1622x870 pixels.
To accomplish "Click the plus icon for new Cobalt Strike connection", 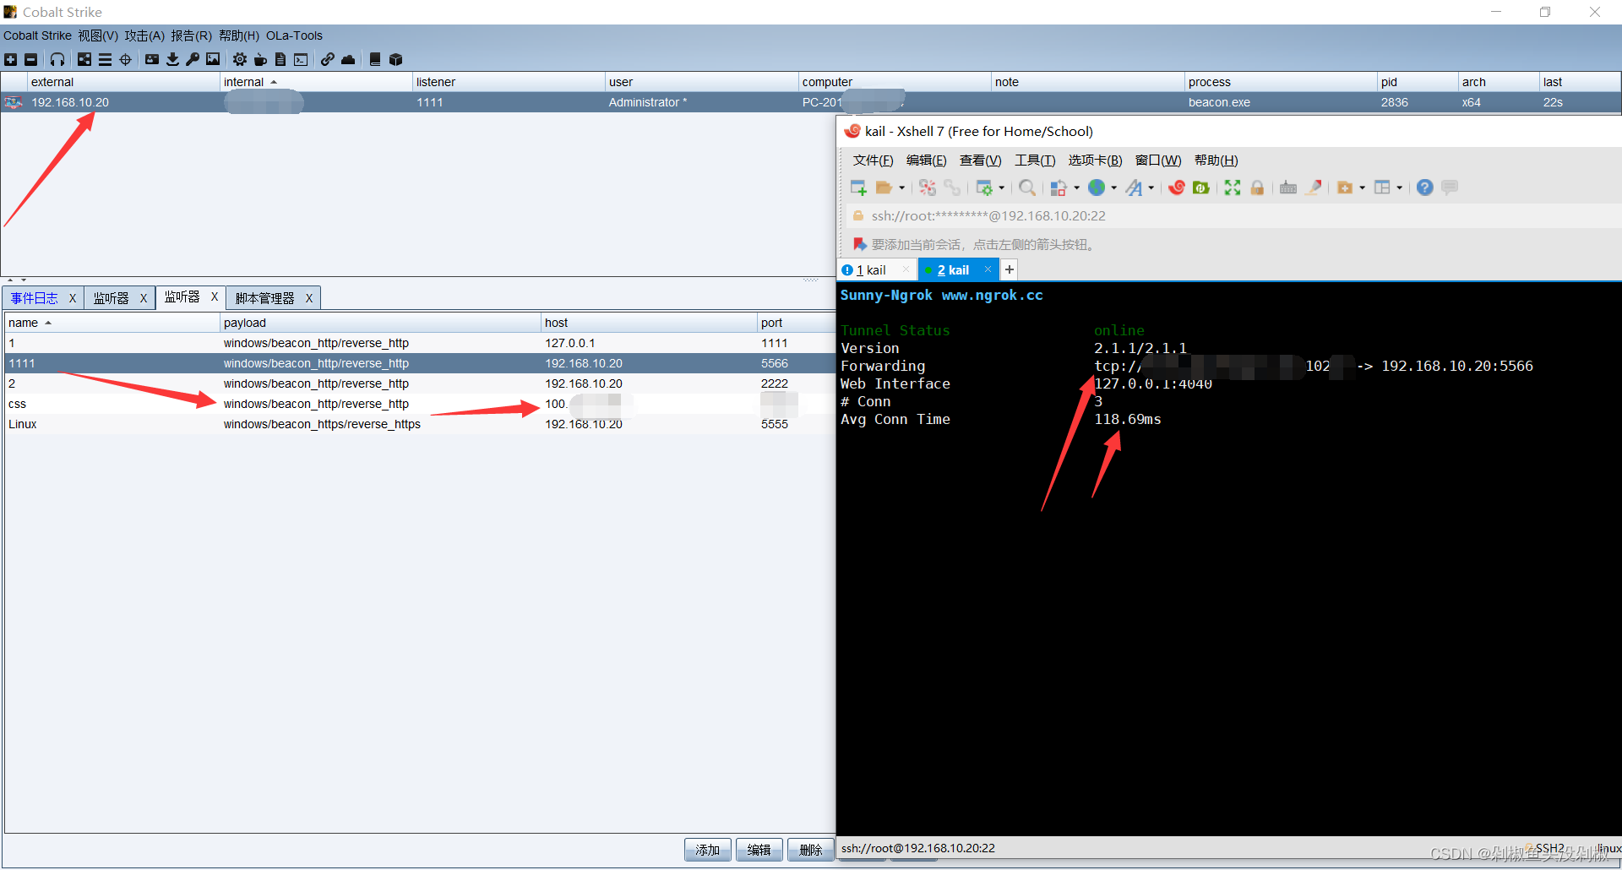I will click(10, 59).
